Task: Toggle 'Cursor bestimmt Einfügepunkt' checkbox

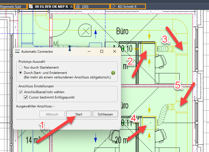Action: 26,97
